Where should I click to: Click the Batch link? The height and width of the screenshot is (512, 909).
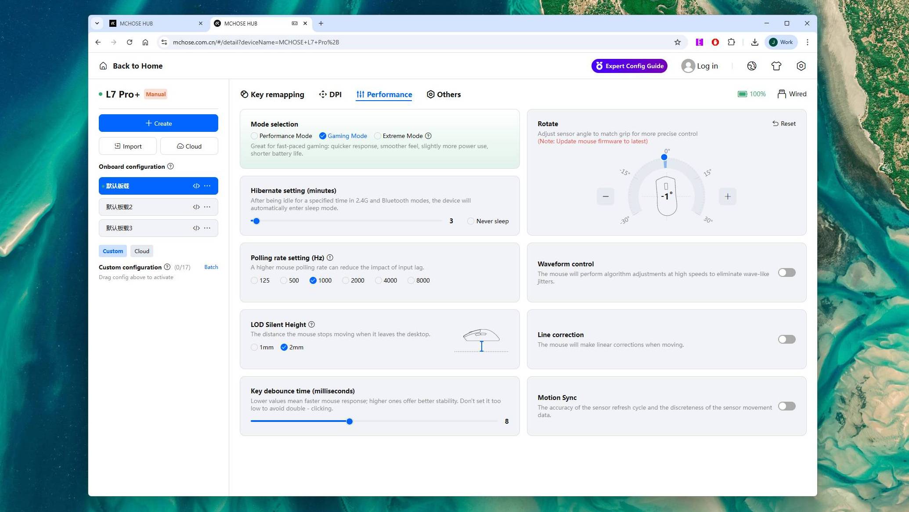click(211, 267)
